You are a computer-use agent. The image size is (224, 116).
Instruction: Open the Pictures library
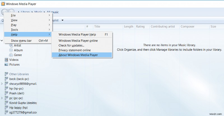tap(15, 64)
